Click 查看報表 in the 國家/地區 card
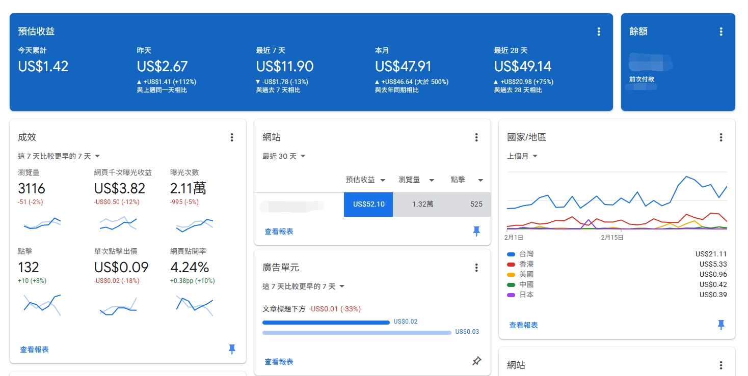The image size is (748, 376). pos(523,324)
